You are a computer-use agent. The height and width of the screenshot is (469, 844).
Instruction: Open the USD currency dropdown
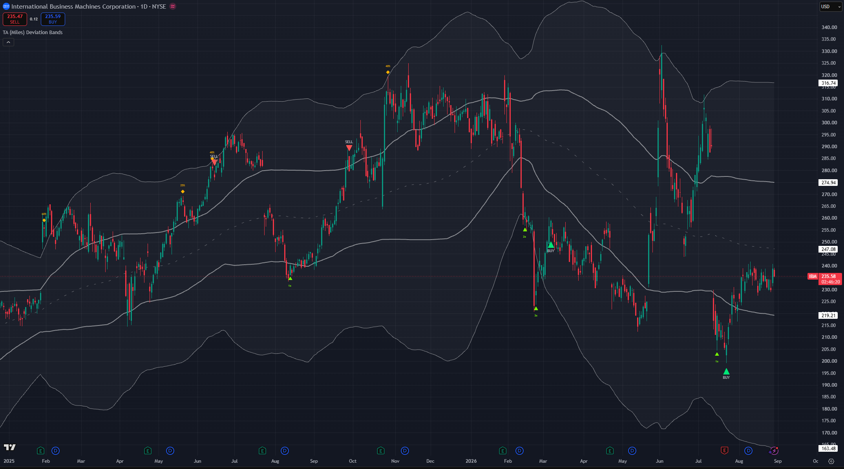[831, 6]
